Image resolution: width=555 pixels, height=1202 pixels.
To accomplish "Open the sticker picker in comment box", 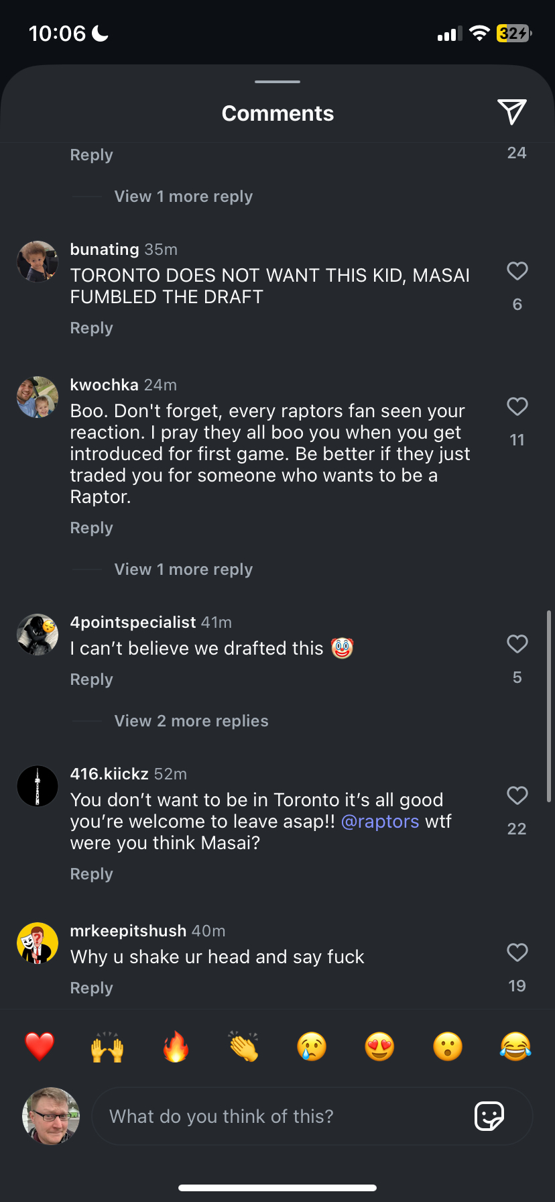I will [489, 1116].
